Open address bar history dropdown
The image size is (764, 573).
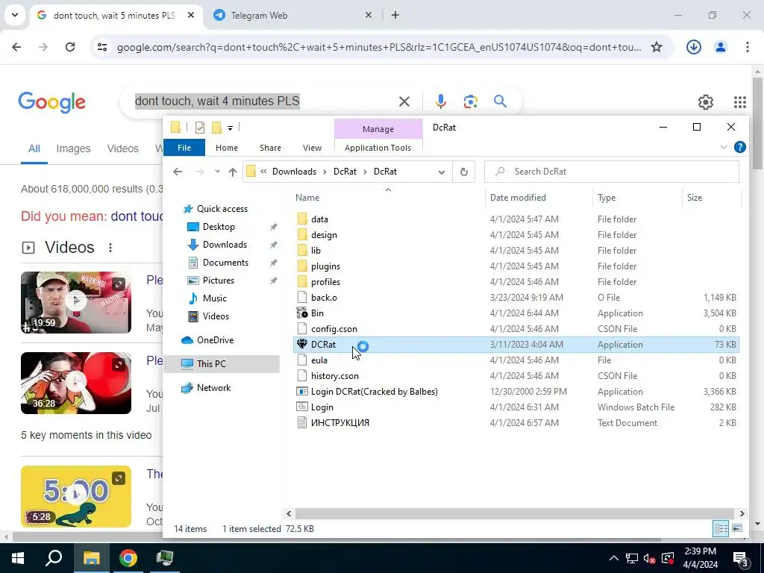(442, 172)
